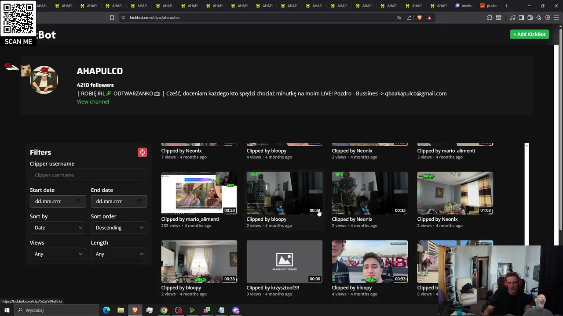
Task: Open the 01:02 clip thumbnail by Neonlx
Action: tap(455, 193)
